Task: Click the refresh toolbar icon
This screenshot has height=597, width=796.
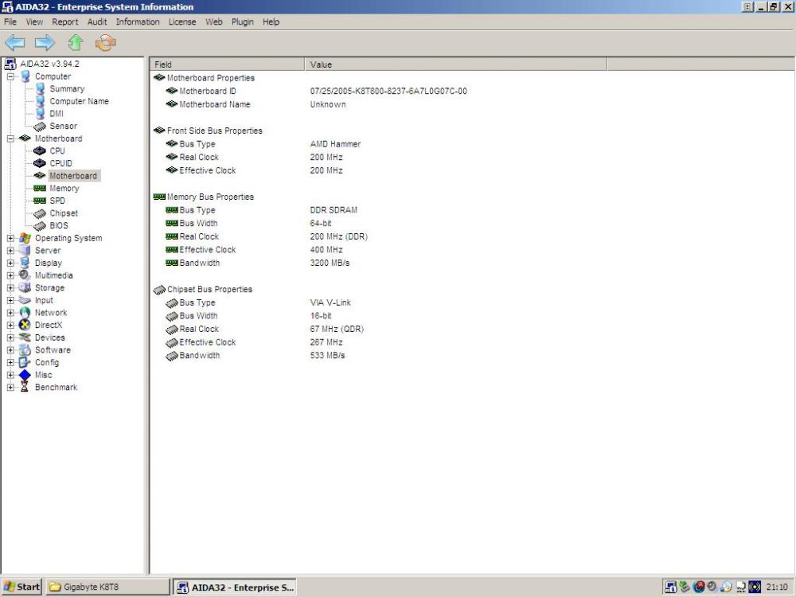Action: (105, 42)
